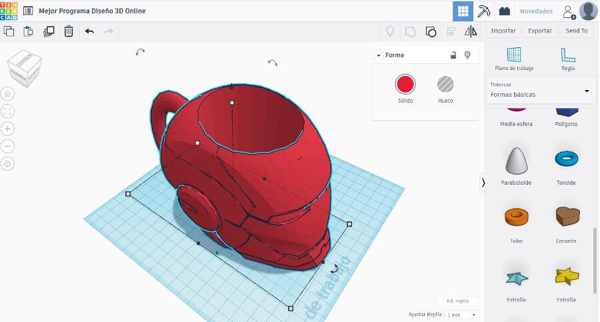
Task: Undo the last action
Action: (x=89, y=31)
